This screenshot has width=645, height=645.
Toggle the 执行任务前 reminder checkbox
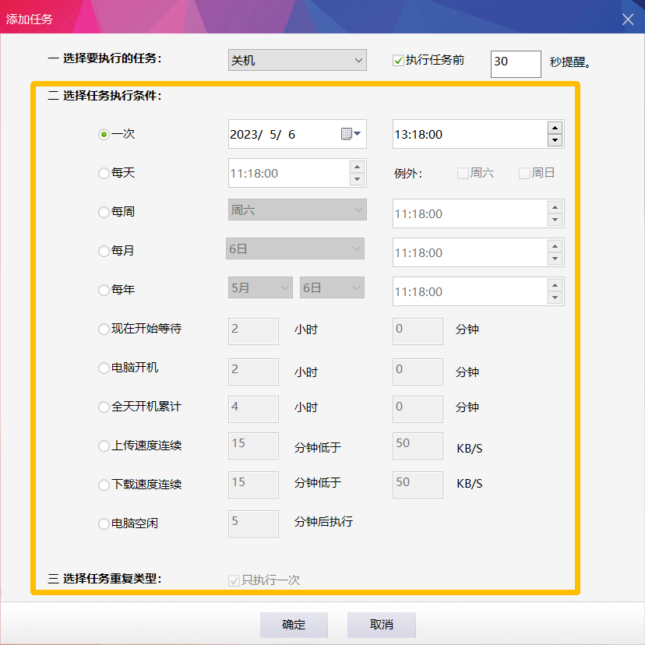pyautogui.click(x=398, y=61)
